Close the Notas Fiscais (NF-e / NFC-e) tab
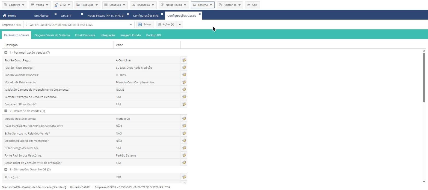The width and height of the screenshot is (428, 190). pos(127,14)
